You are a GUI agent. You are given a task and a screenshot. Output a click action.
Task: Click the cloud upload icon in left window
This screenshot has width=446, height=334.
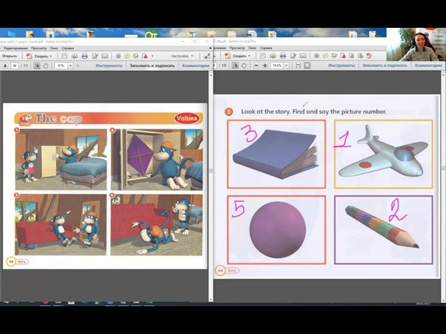click(x=75, y=56)
